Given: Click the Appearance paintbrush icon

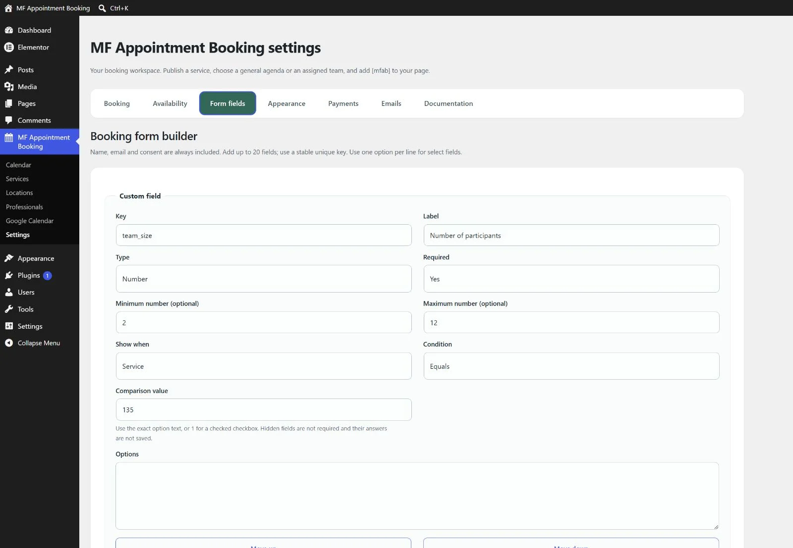Looking at the screenshot, I should pyautogui.click(x=9, y=258).
